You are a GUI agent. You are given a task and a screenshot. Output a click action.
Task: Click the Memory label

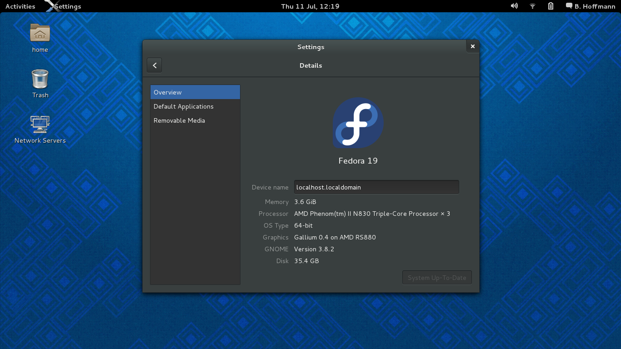click(x=277, y=202)
